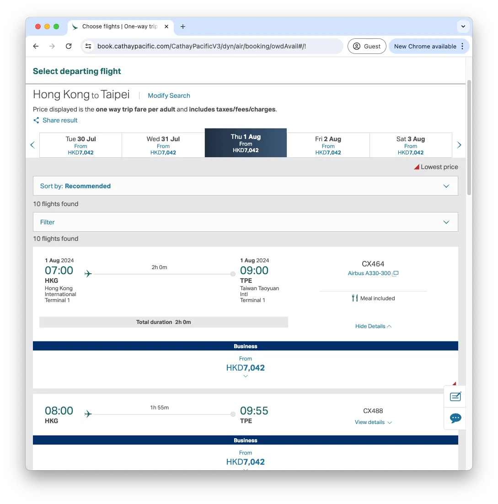This screenshot has height=504, width=498.
Task: Collapse CX464 with Hide Details
Action: 373,326
